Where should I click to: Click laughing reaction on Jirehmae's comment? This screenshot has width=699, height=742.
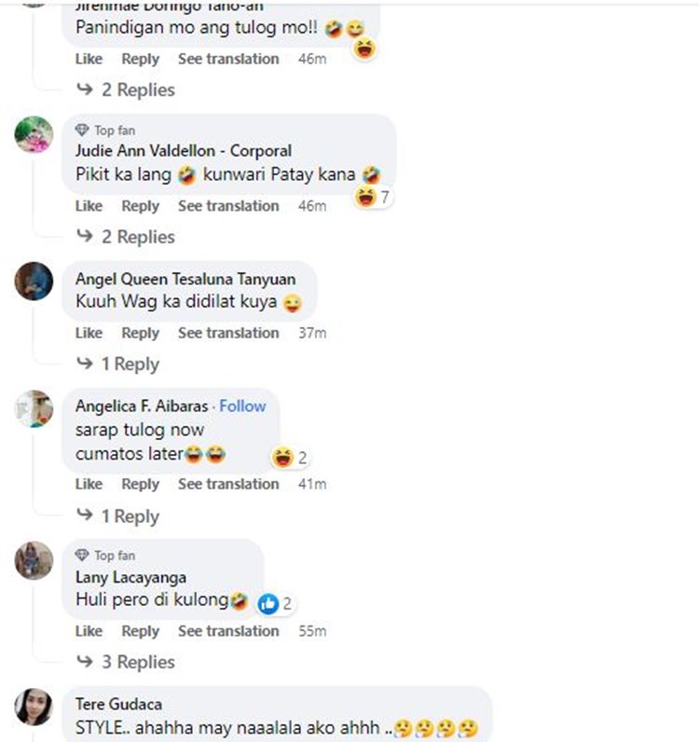(x=365, y=48)
